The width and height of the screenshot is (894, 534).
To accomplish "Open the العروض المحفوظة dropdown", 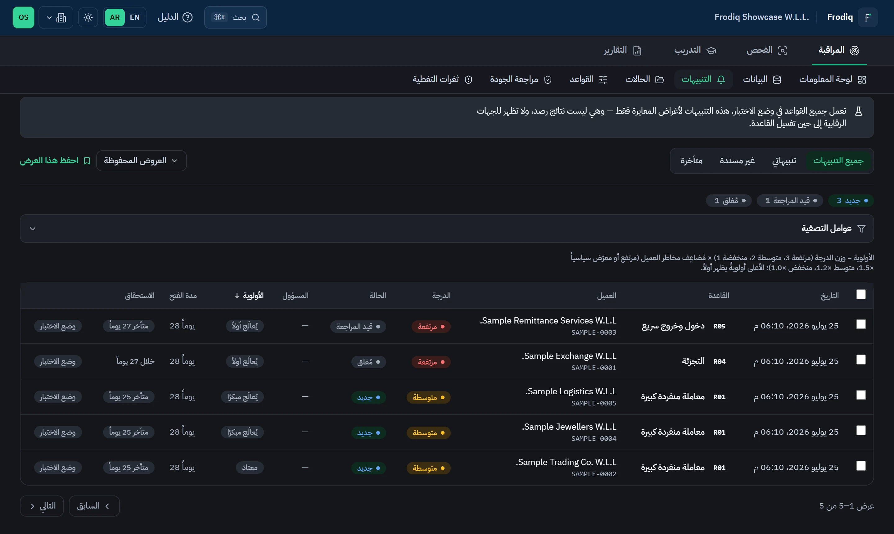I will (x=141, y=161).
